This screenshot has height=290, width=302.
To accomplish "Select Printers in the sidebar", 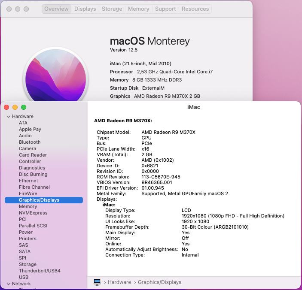I will coord(27,239).
